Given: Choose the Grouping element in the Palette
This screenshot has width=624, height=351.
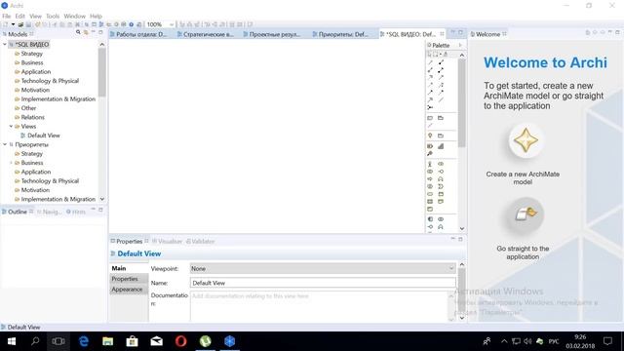Looking at the screenshot, I should (x=441, y=136).
